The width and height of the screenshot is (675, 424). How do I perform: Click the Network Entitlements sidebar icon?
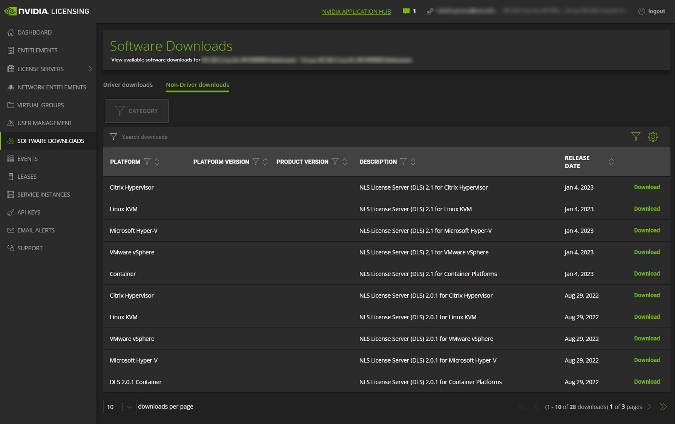pos(11,87)
